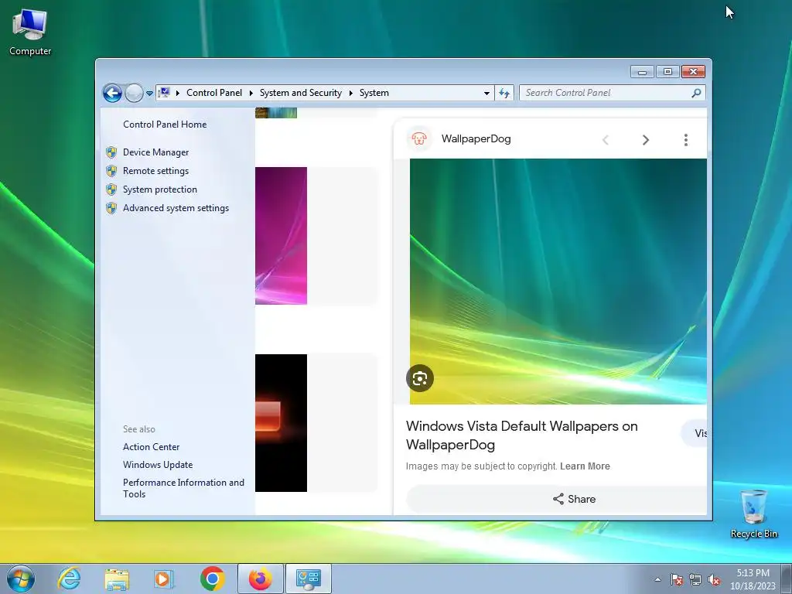Click shield icon beside System protection
Viewport: 792px width, 594px height.
click(x=111, y=189)
